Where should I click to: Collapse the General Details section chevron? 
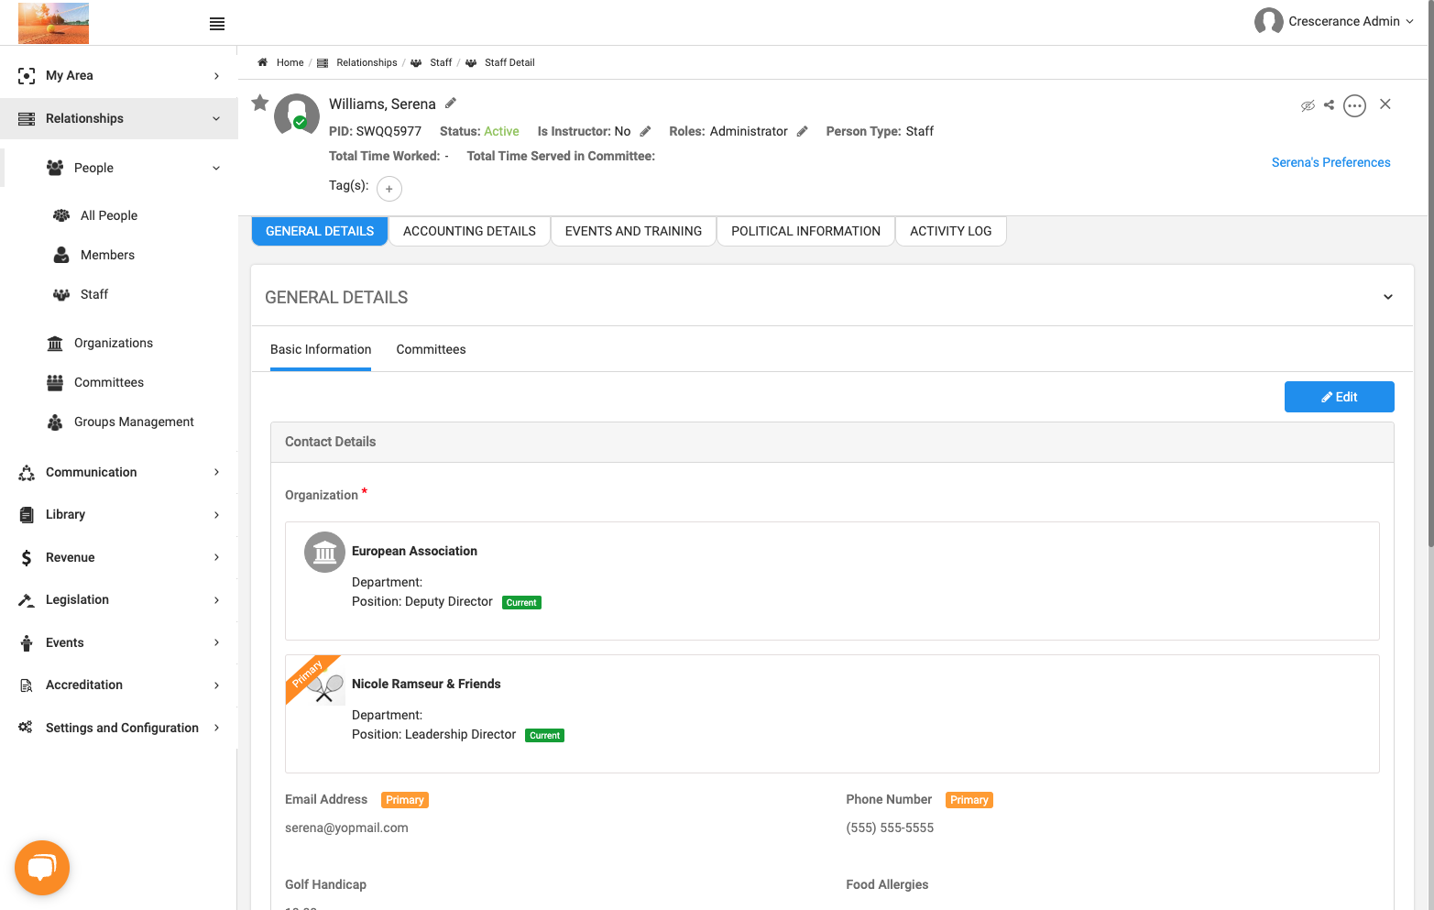pyautogui.click(x=1388, y=297)
